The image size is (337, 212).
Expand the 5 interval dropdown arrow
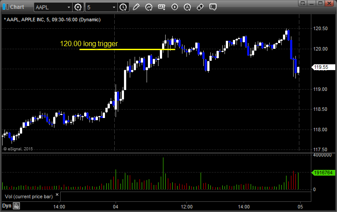coord(114,7)
